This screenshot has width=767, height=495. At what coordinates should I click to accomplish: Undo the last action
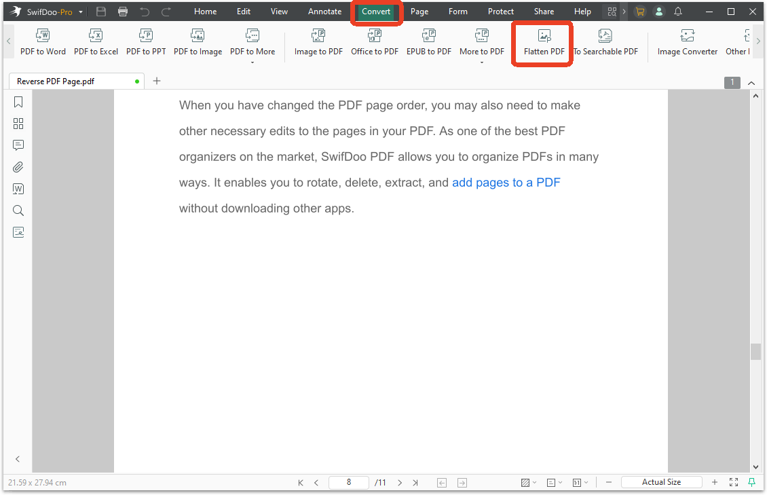(x=145, y=12)
